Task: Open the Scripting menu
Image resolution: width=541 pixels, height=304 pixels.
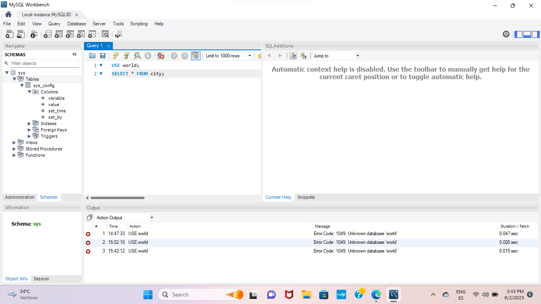Action: [x=139, y=24]
